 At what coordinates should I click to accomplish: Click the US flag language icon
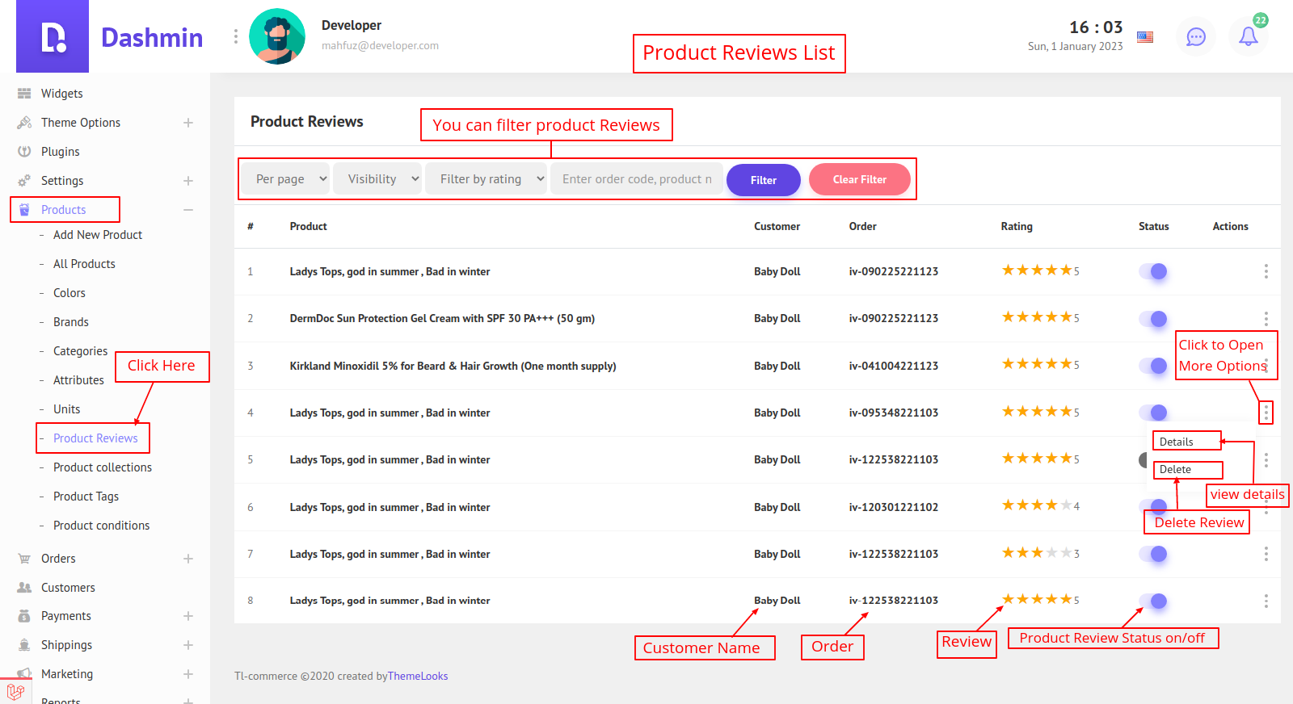[1145, 36]
